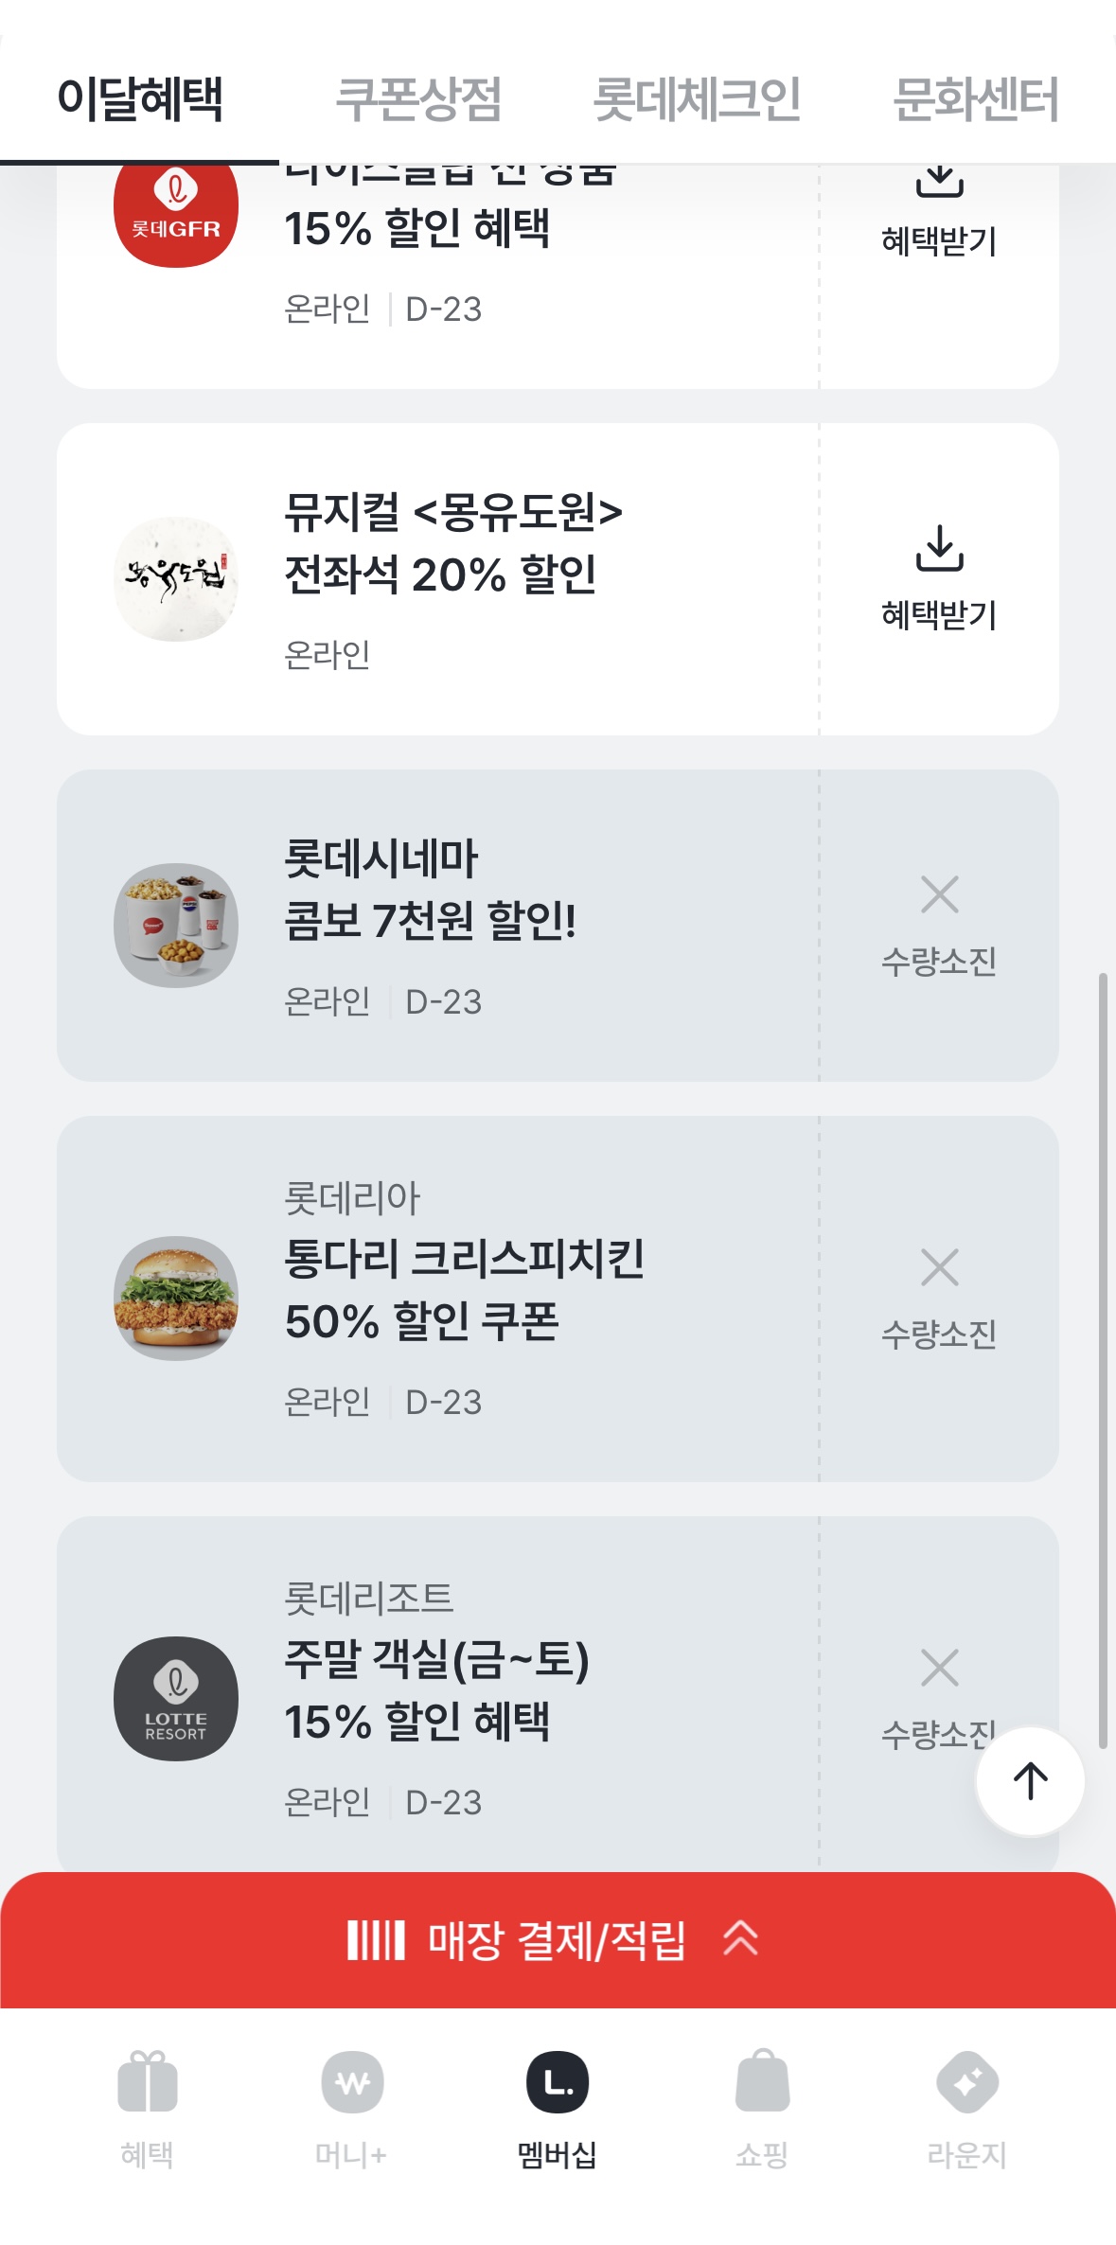Click X icon on 롯데리아 chicken coupon
Image resolution: width=1116 pixels, height=2245 pixels.
coord(939,1267)
